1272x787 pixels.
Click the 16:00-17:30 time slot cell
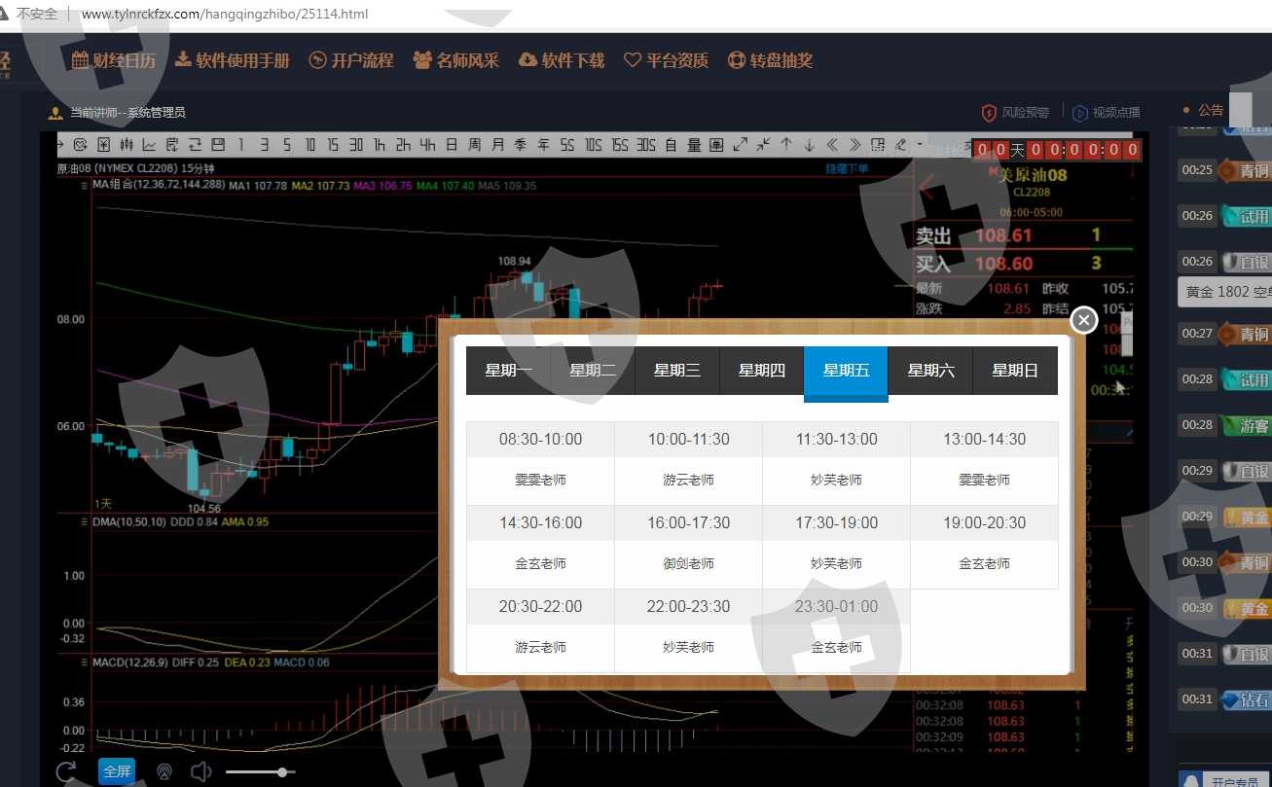point(688,523)
